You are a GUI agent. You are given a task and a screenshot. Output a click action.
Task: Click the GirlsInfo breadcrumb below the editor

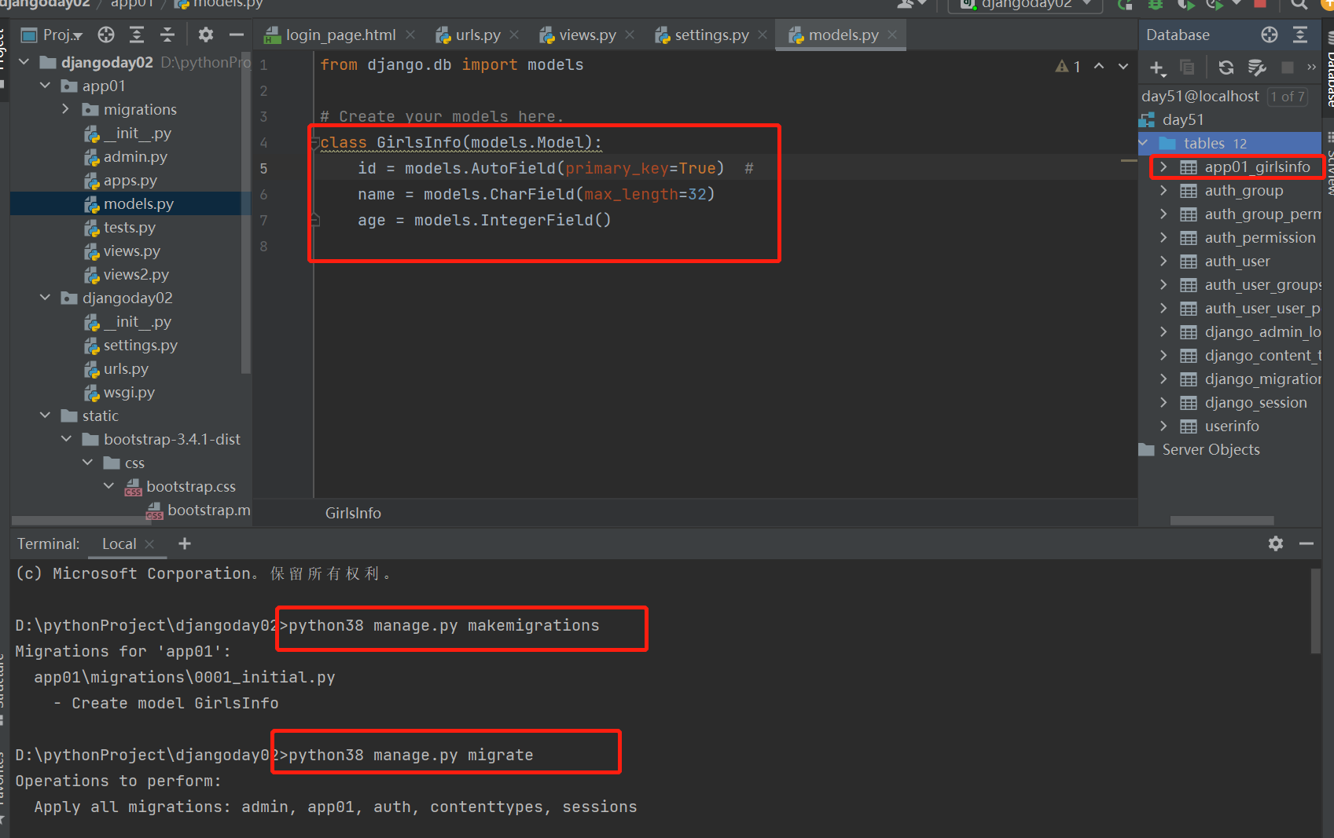[x=353, y=513]
